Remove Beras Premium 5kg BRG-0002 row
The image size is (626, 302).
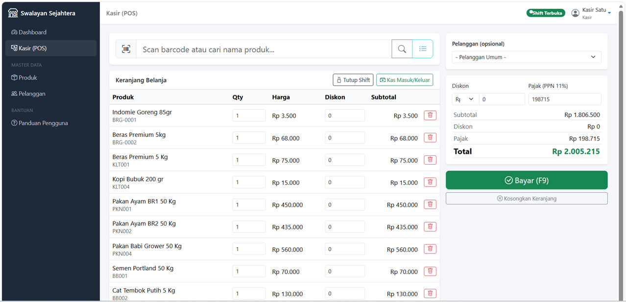pyautogui.click(x=430, y=138)
